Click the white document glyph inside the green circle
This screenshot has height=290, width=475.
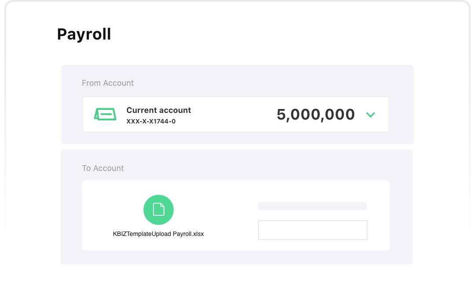click(x=158, y=210)
